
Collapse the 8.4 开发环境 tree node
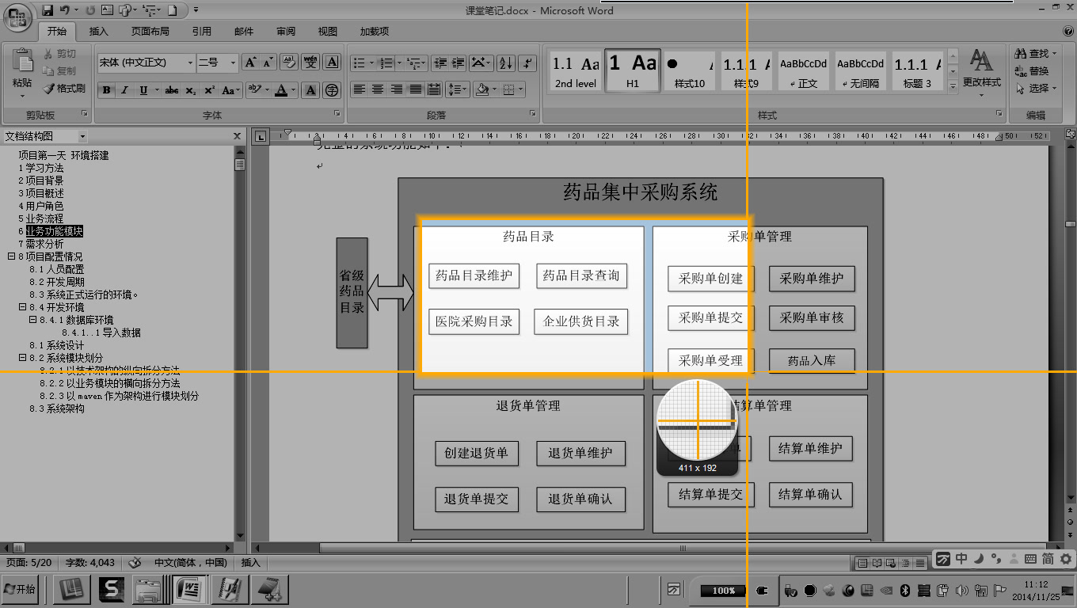click(22, 307)
